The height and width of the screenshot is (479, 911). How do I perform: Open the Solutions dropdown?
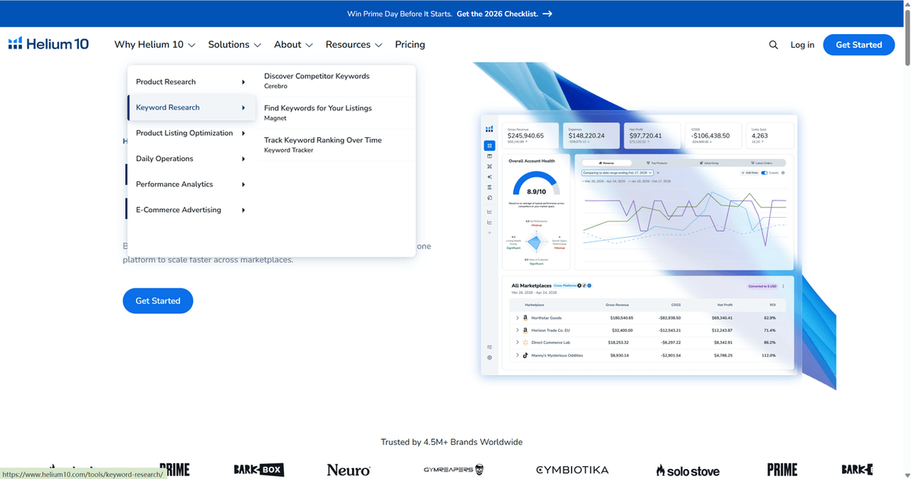pyautogui.click(x=235, y=45)
